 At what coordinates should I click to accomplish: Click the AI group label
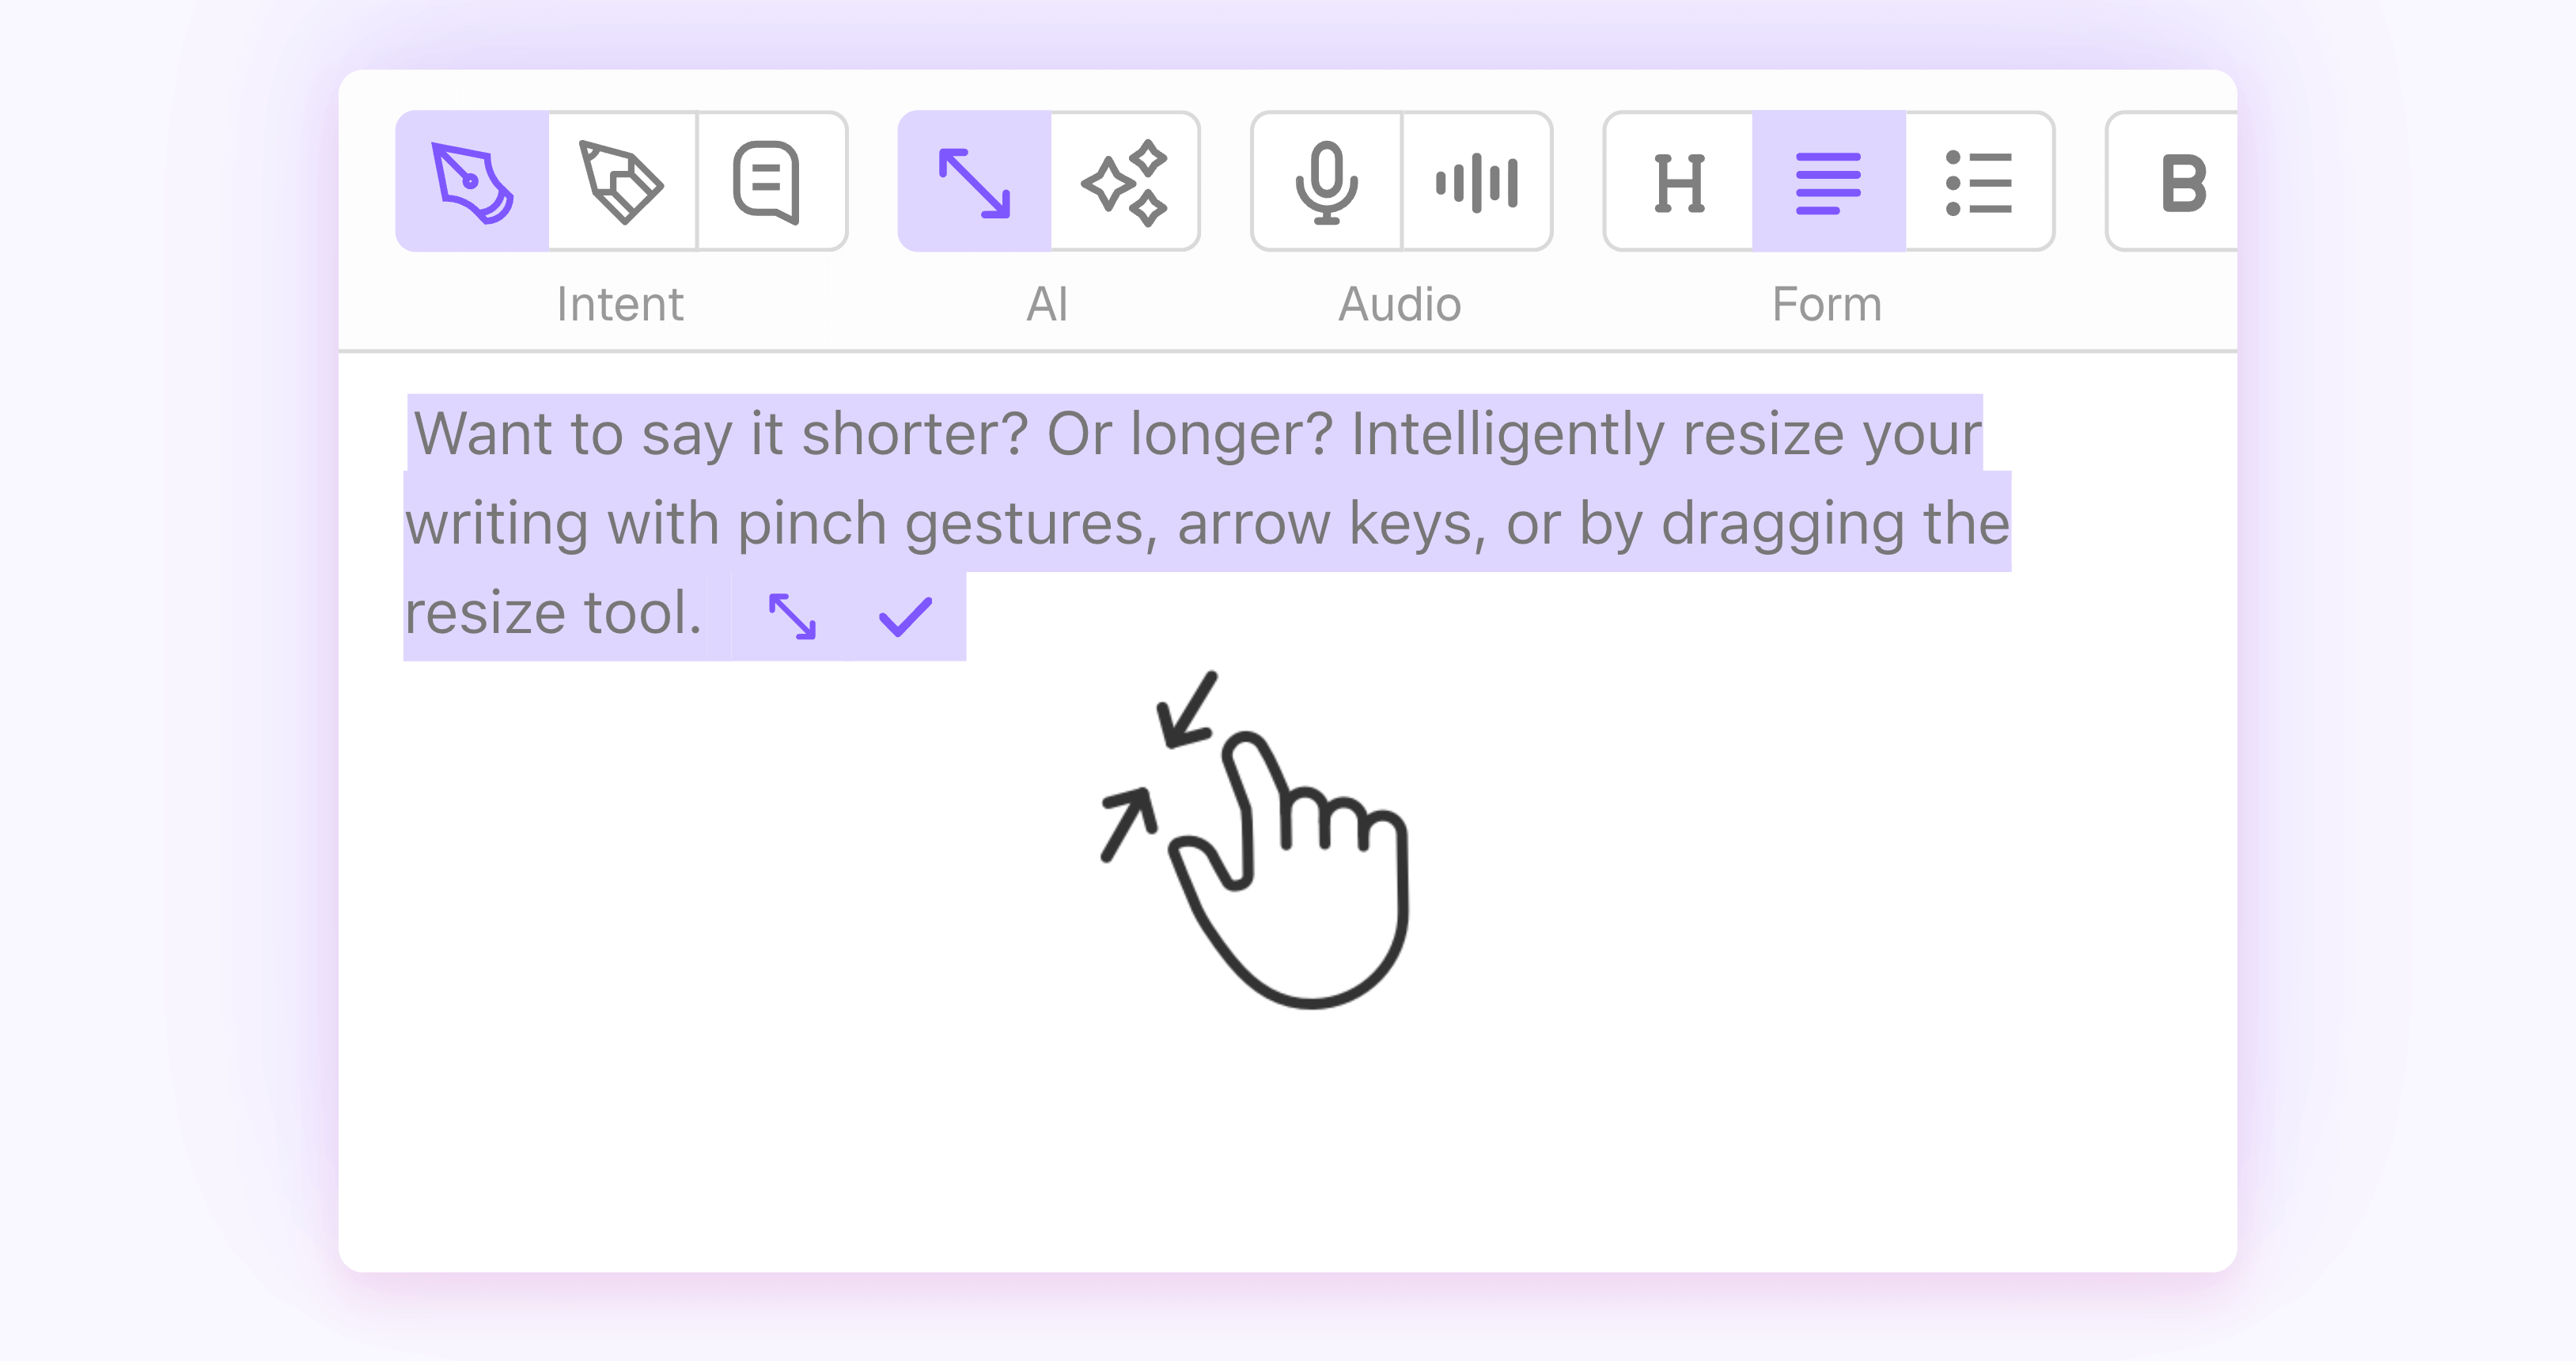tap(1048, 304)
